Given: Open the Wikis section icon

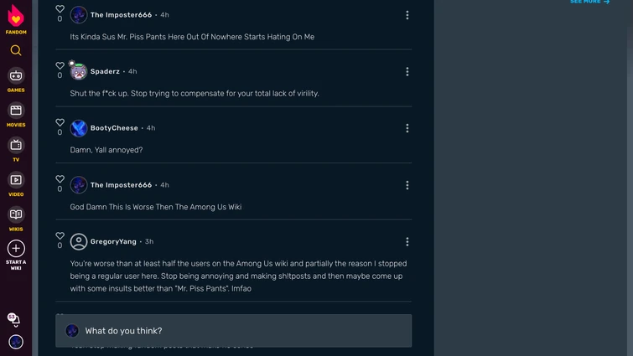Looking at the screenshot, I should 16,215.
